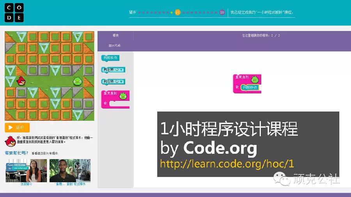Play the repeat-until video with Chris
The height and width of the screenshot is (197, 351).
pos(70,171)
